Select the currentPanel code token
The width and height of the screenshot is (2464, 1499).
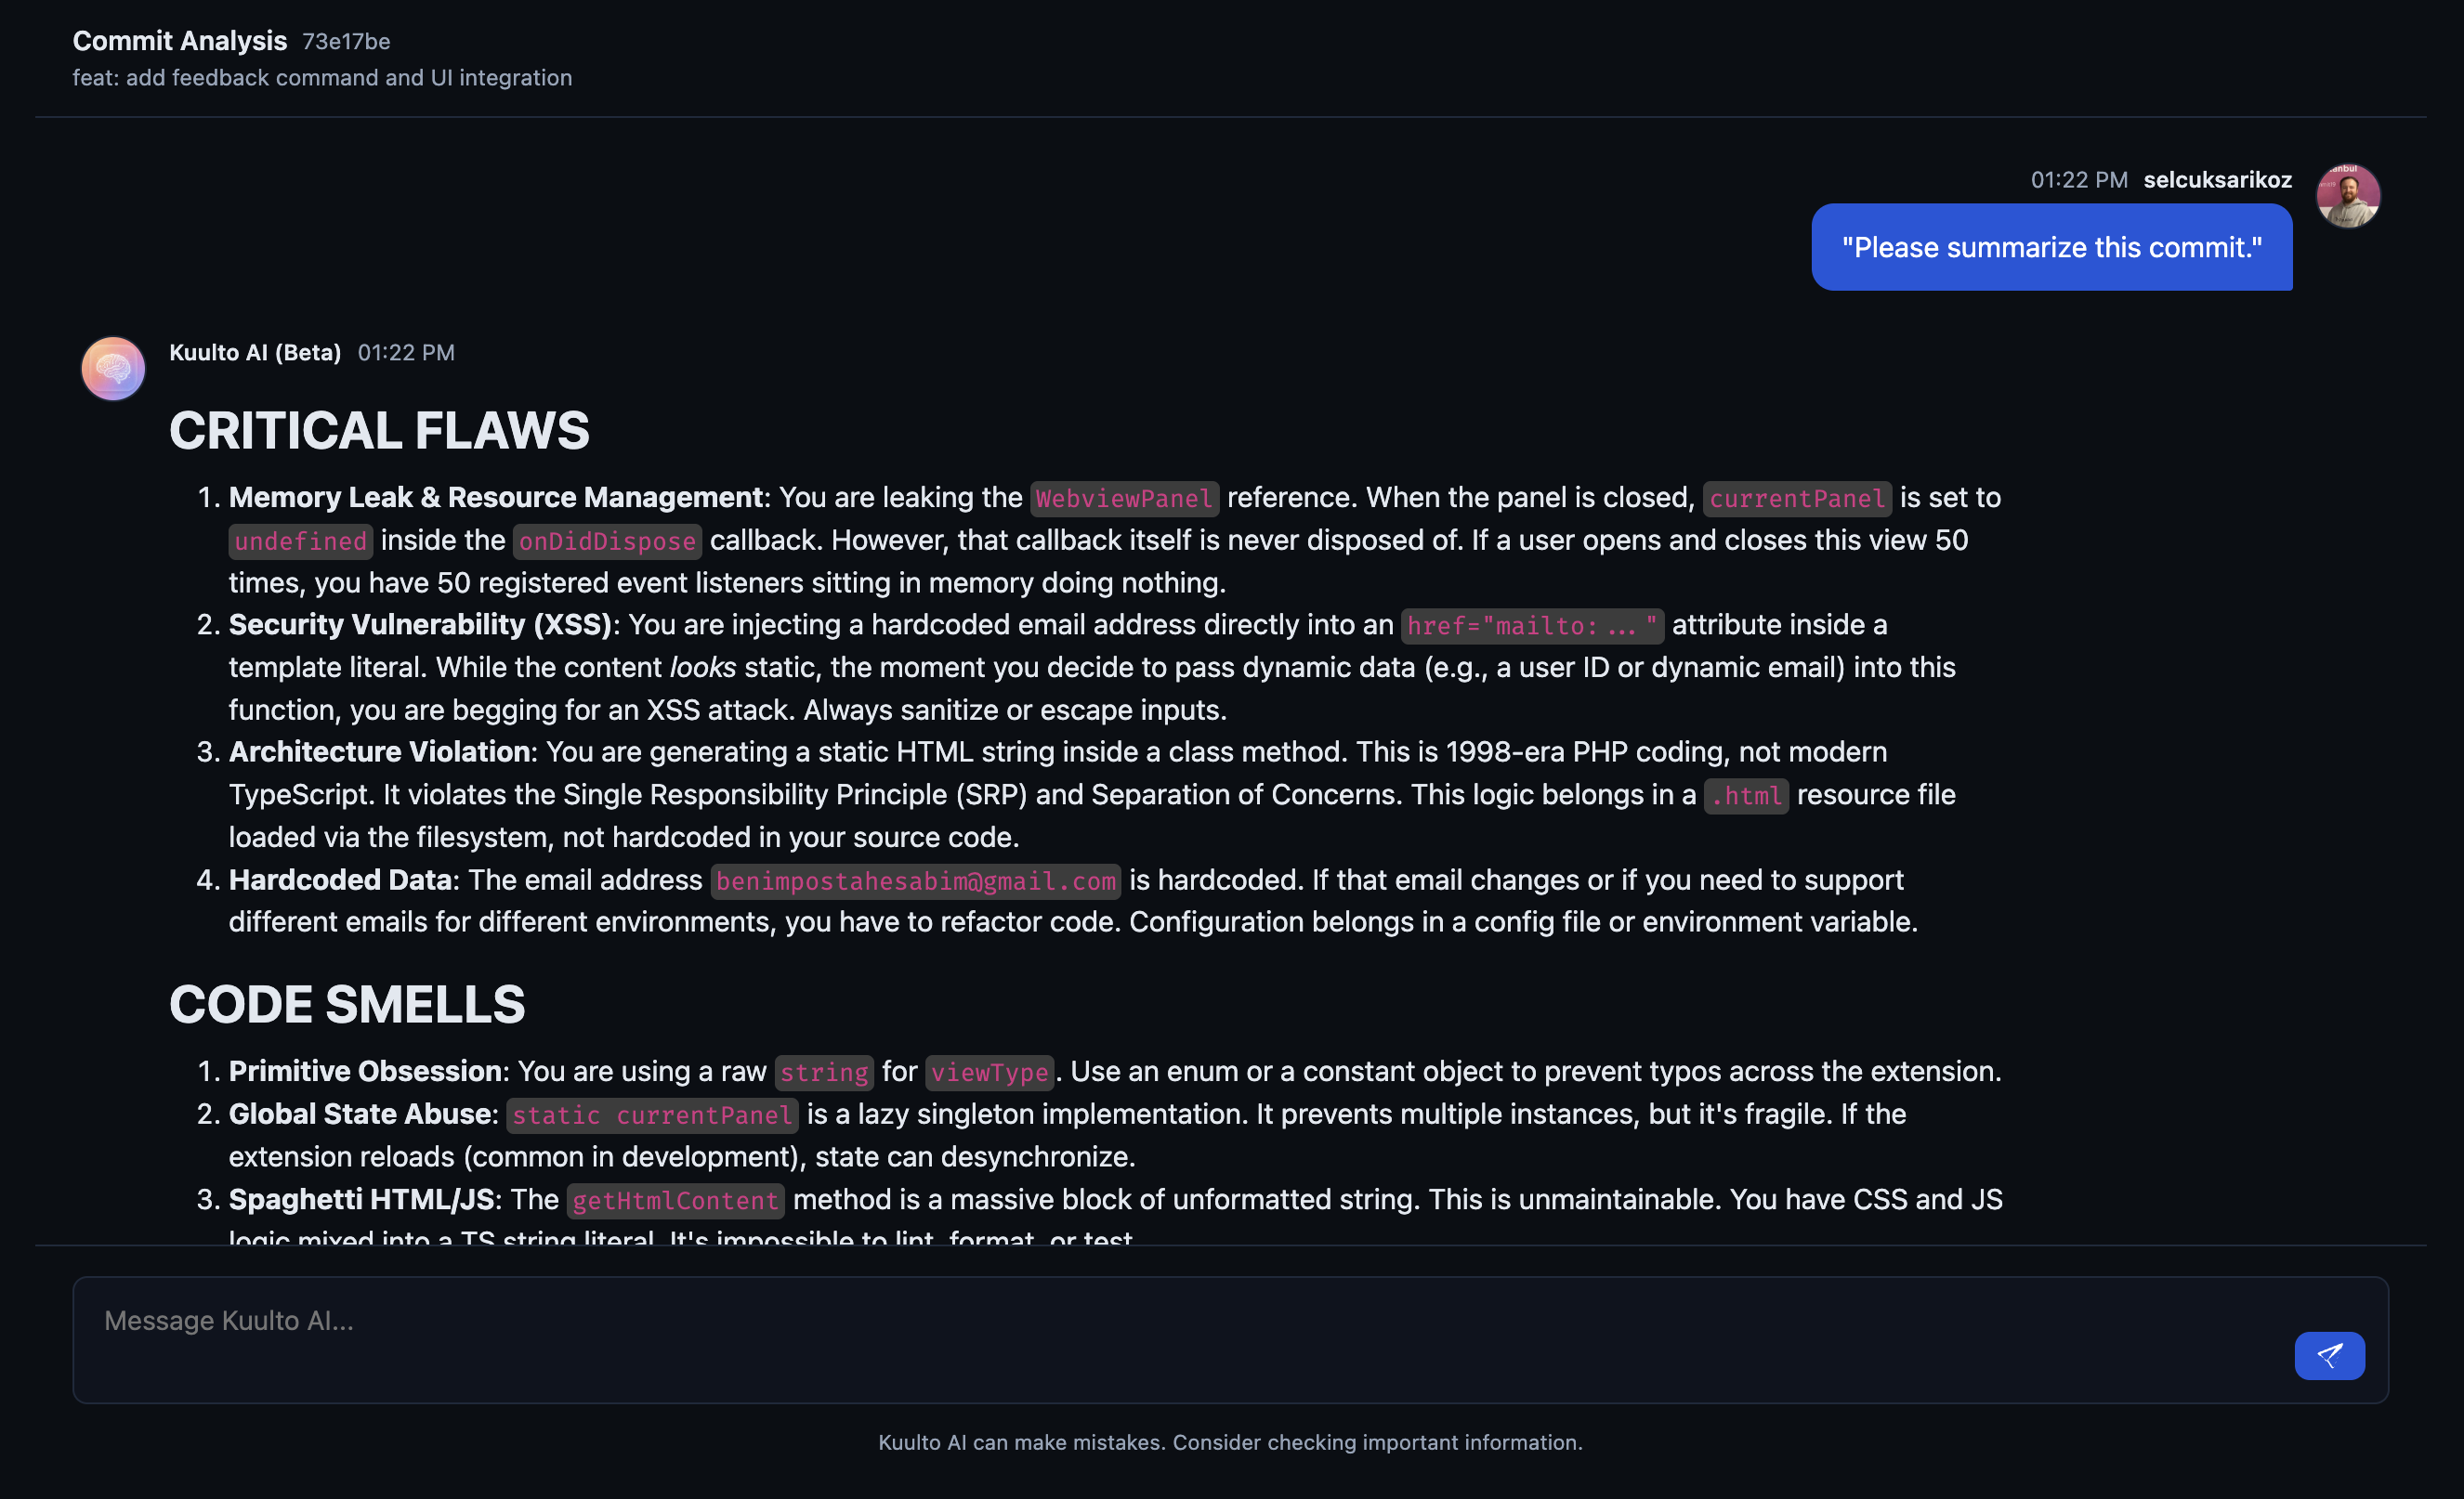(x=1797, y=498)
